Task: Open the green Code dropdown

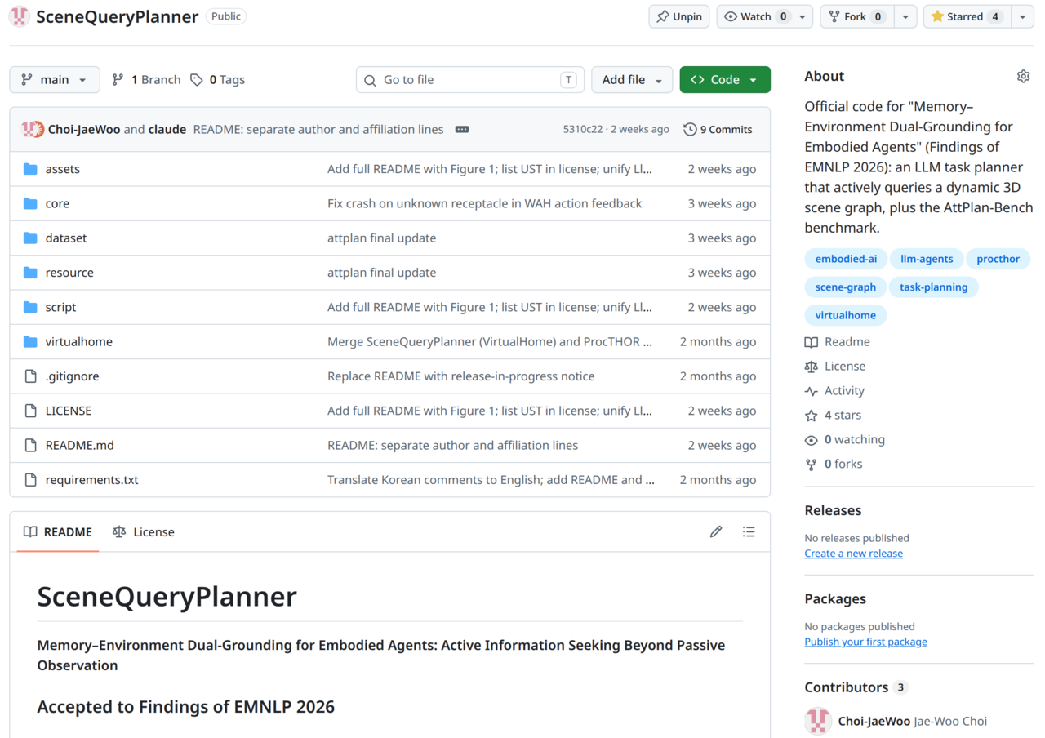Action: click(x=725, y=79)
